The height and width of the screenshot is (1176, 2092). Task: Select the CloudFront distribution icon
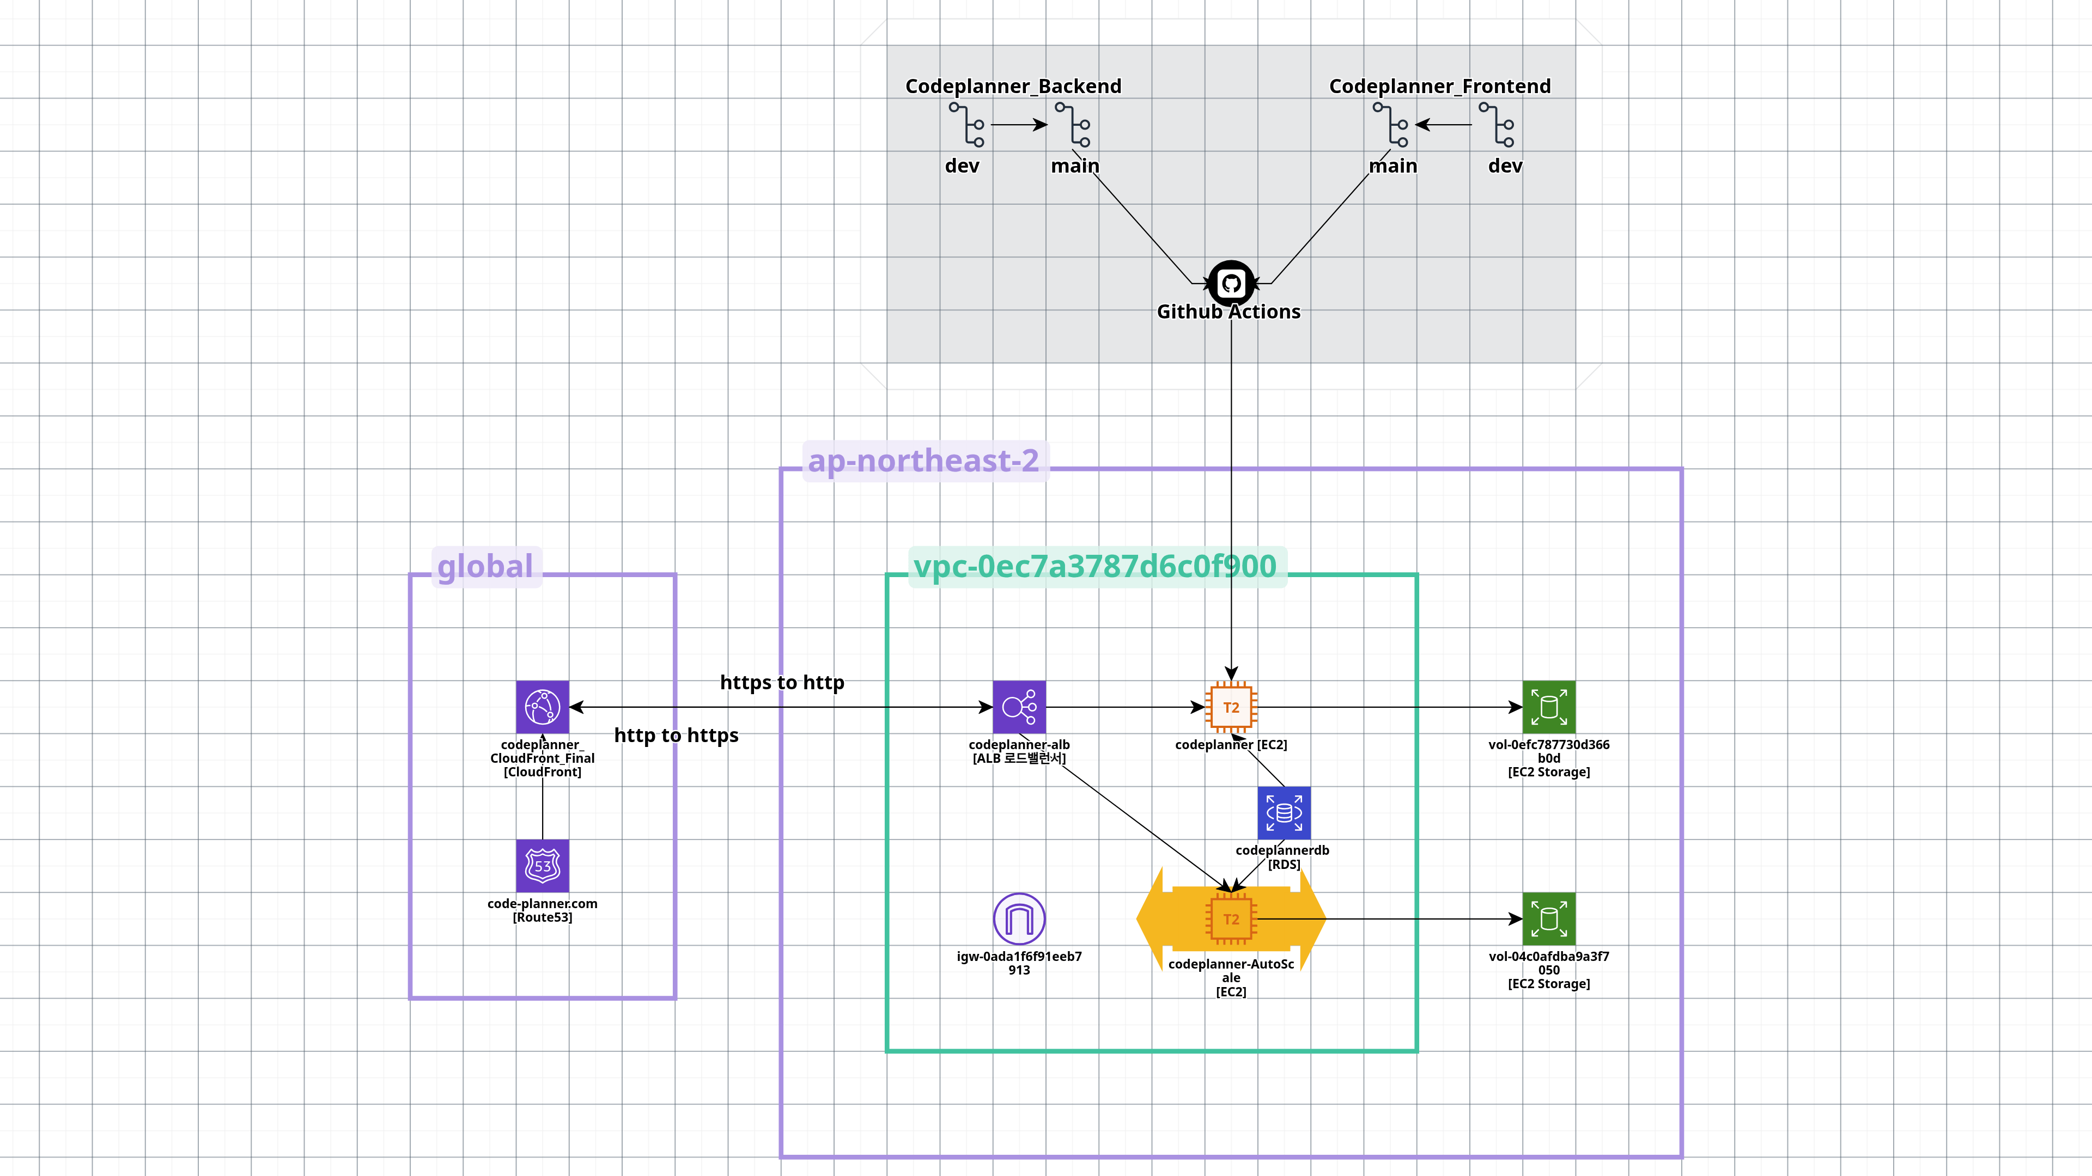(x=543, y=707)
